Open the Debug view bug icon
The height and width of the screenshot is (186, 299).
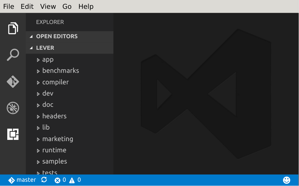13,108
